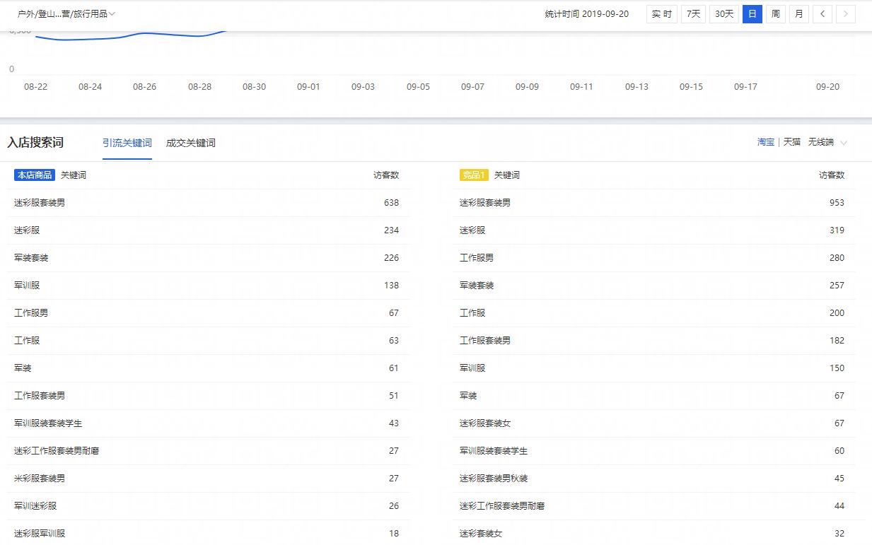This screenshot has height=545, width=872.
Task: Select the 7天 time range
Action: point(692,13)
